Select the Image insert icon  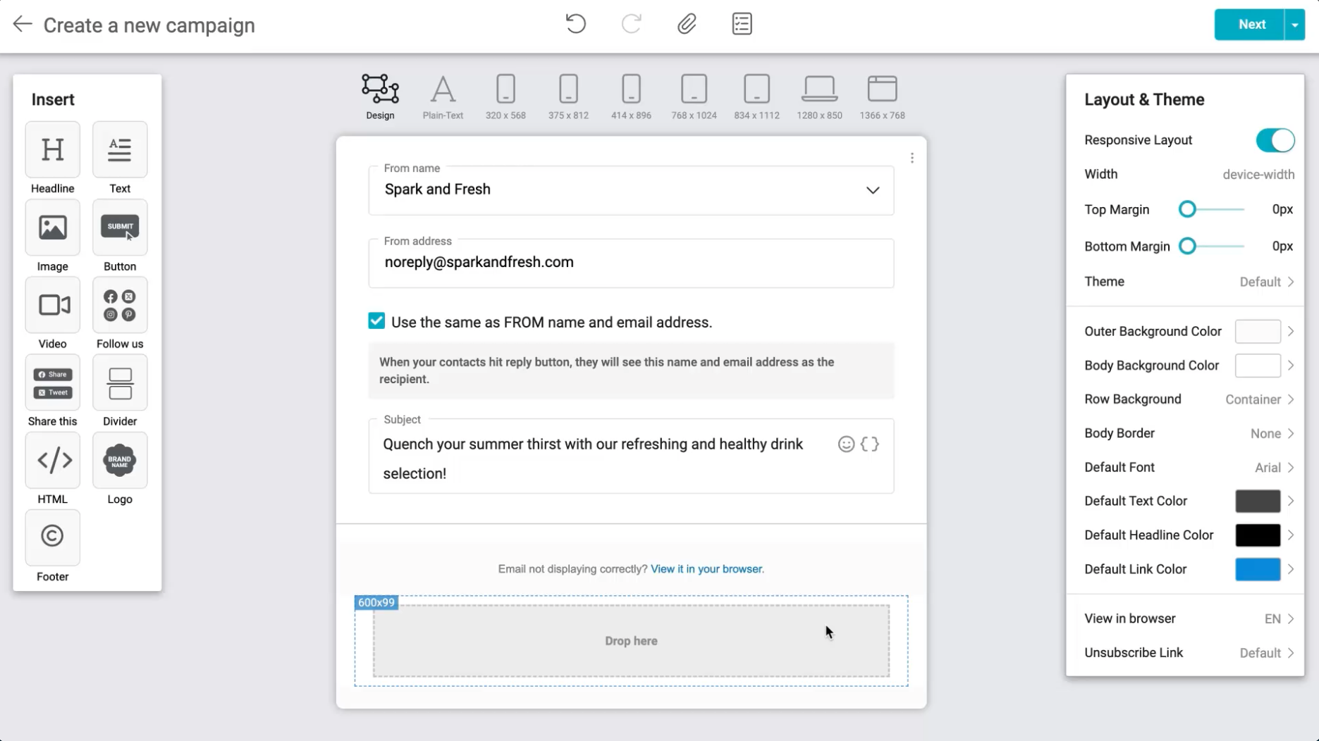pos(52,228)
